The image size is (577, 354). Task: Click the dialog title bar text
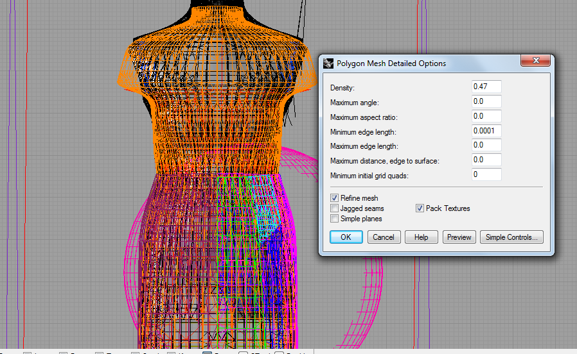(391, 63)
